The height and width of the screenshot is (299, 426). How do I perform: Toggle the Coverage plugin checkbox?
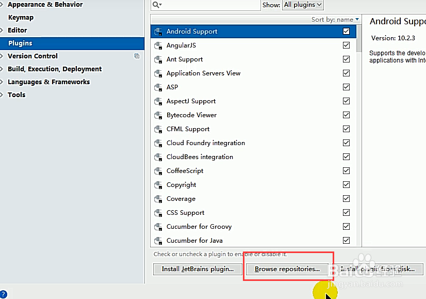pyautogui.click(x=346, y=199)
